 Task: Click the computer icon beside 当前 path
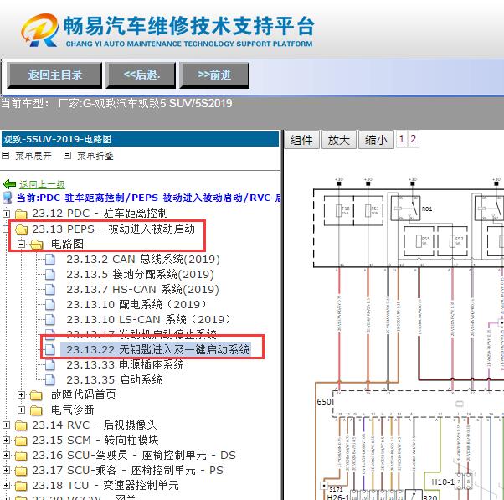pos(8,198)
